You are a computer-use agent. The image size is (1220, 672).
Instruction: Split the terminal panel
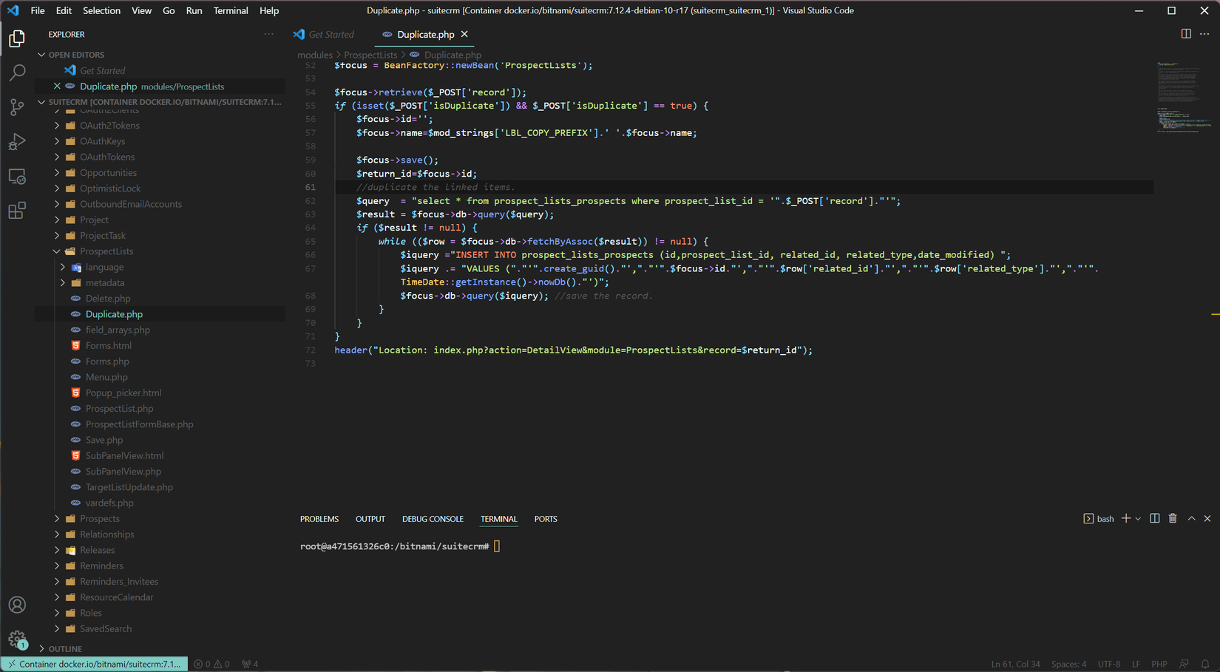point(1155,519)
